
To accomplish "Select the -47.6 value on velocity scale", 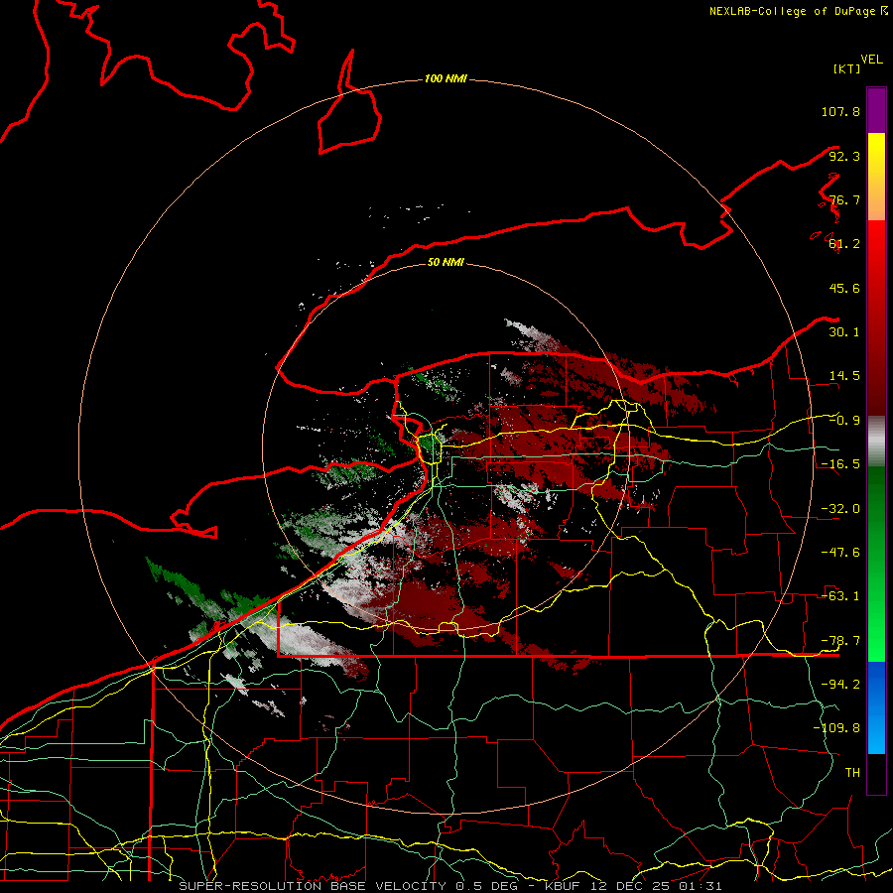I will 840,553.
